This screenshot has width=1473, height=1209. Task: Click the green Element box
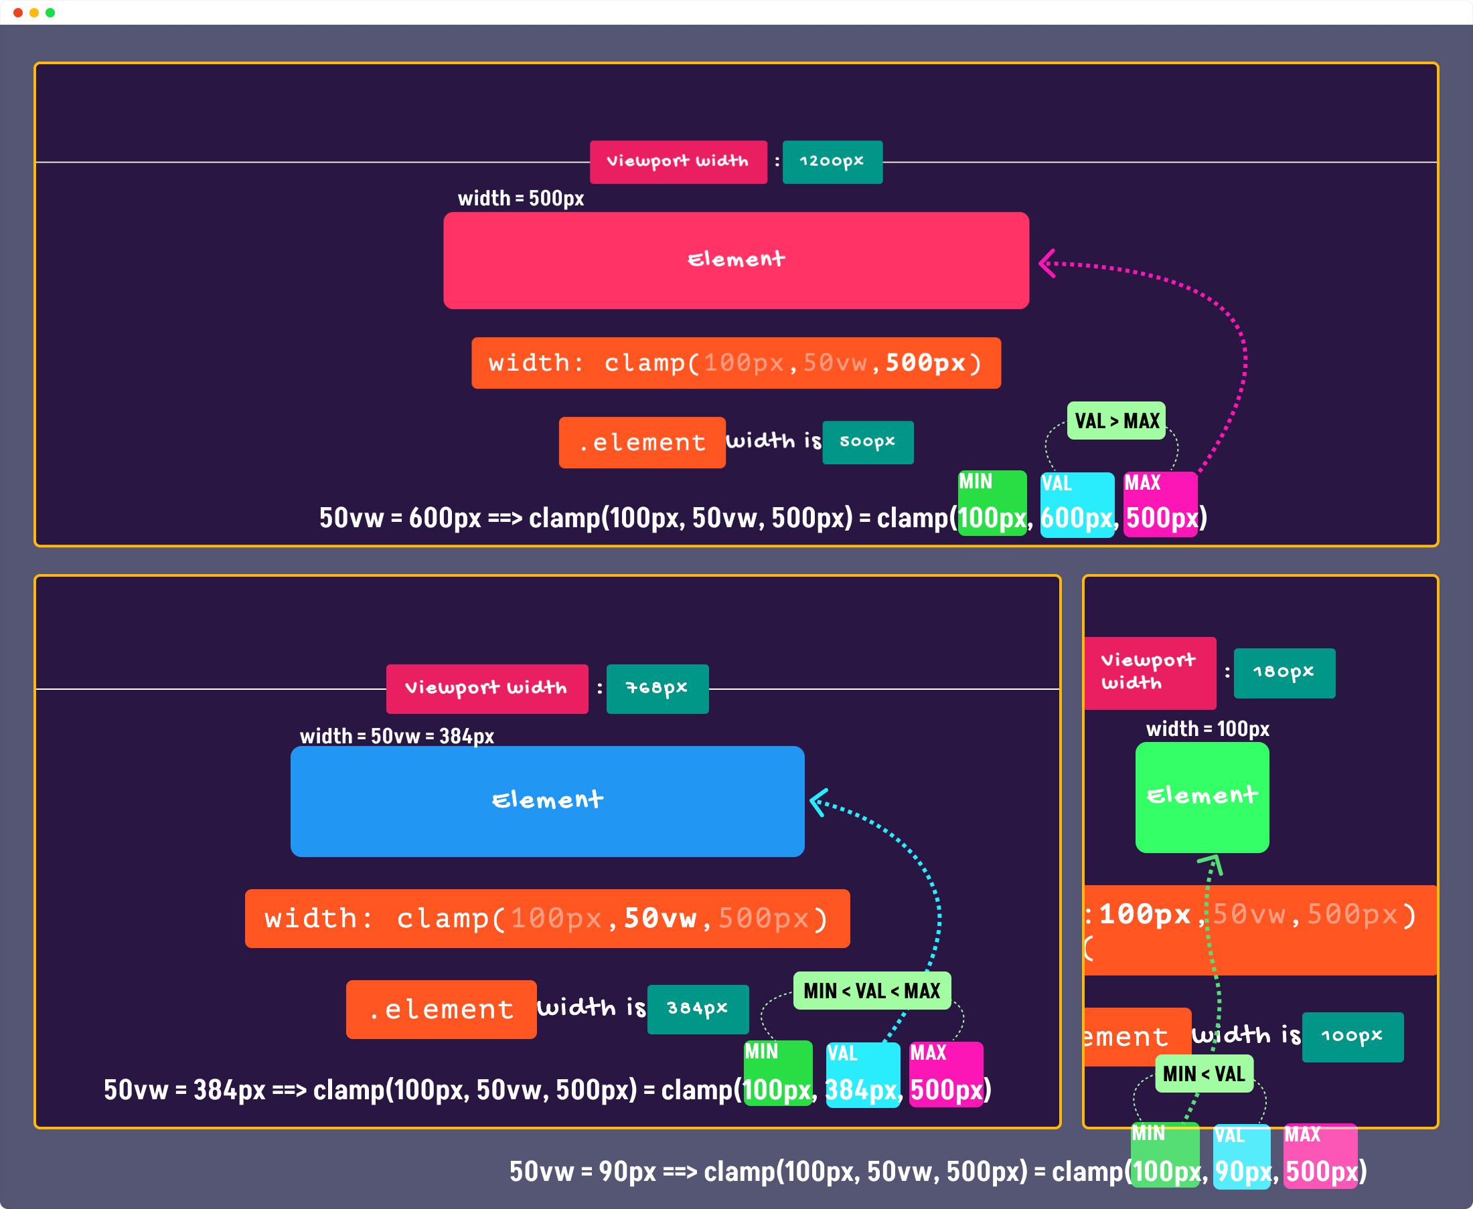[x=1202, y=797]
